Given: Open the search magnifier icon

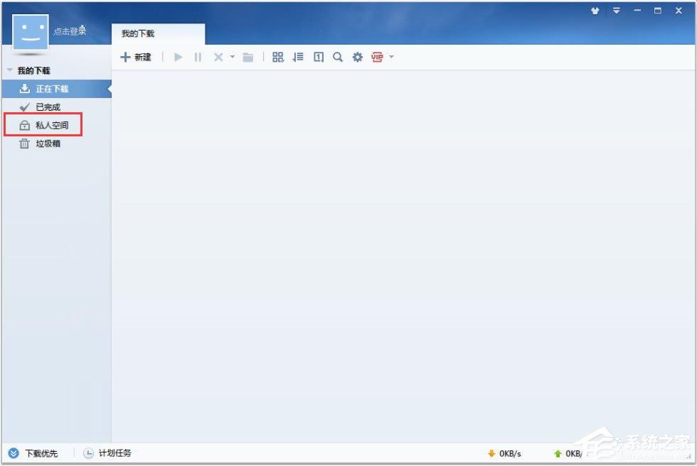Looking at the screenshot, I should click(338, 58).
